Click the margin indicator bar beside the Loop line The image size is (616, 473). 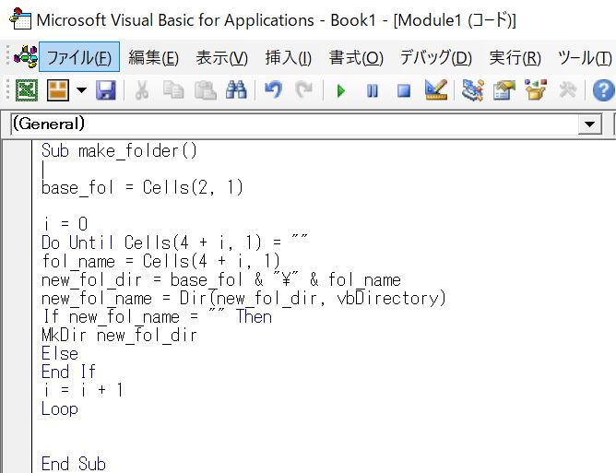tap(18, 409)
